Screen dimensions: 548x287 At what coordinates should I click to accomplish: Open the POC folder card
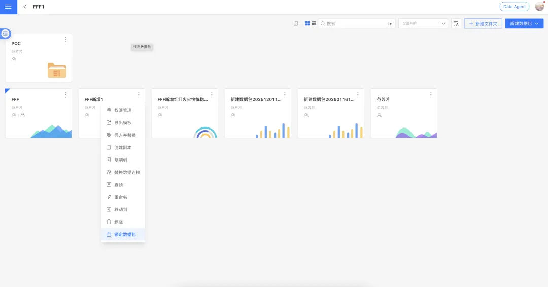[x=39, y=58]
